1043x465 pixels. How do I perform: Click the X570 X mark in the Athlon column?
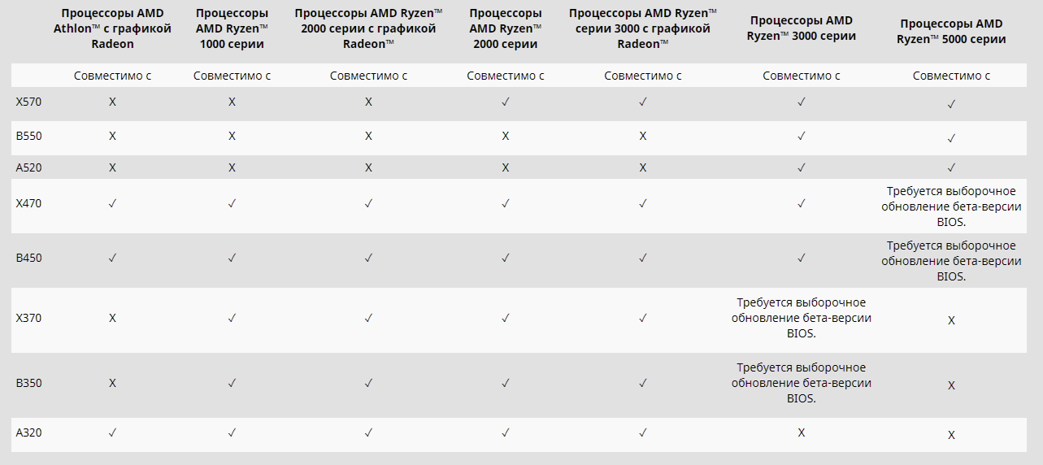(112, 102)
